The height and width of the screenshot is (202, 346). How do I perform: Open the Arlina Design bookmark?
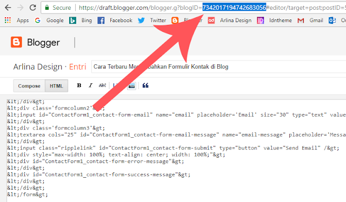pos(230,21)
